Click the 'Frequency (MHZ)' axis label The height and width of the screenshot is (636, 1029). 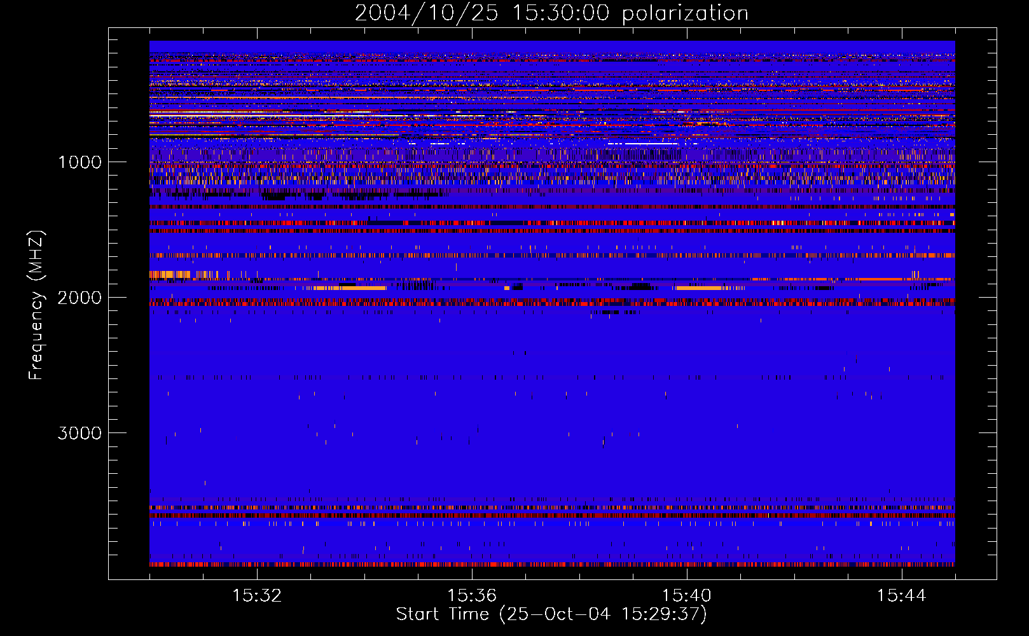click(x=36, y=305)
